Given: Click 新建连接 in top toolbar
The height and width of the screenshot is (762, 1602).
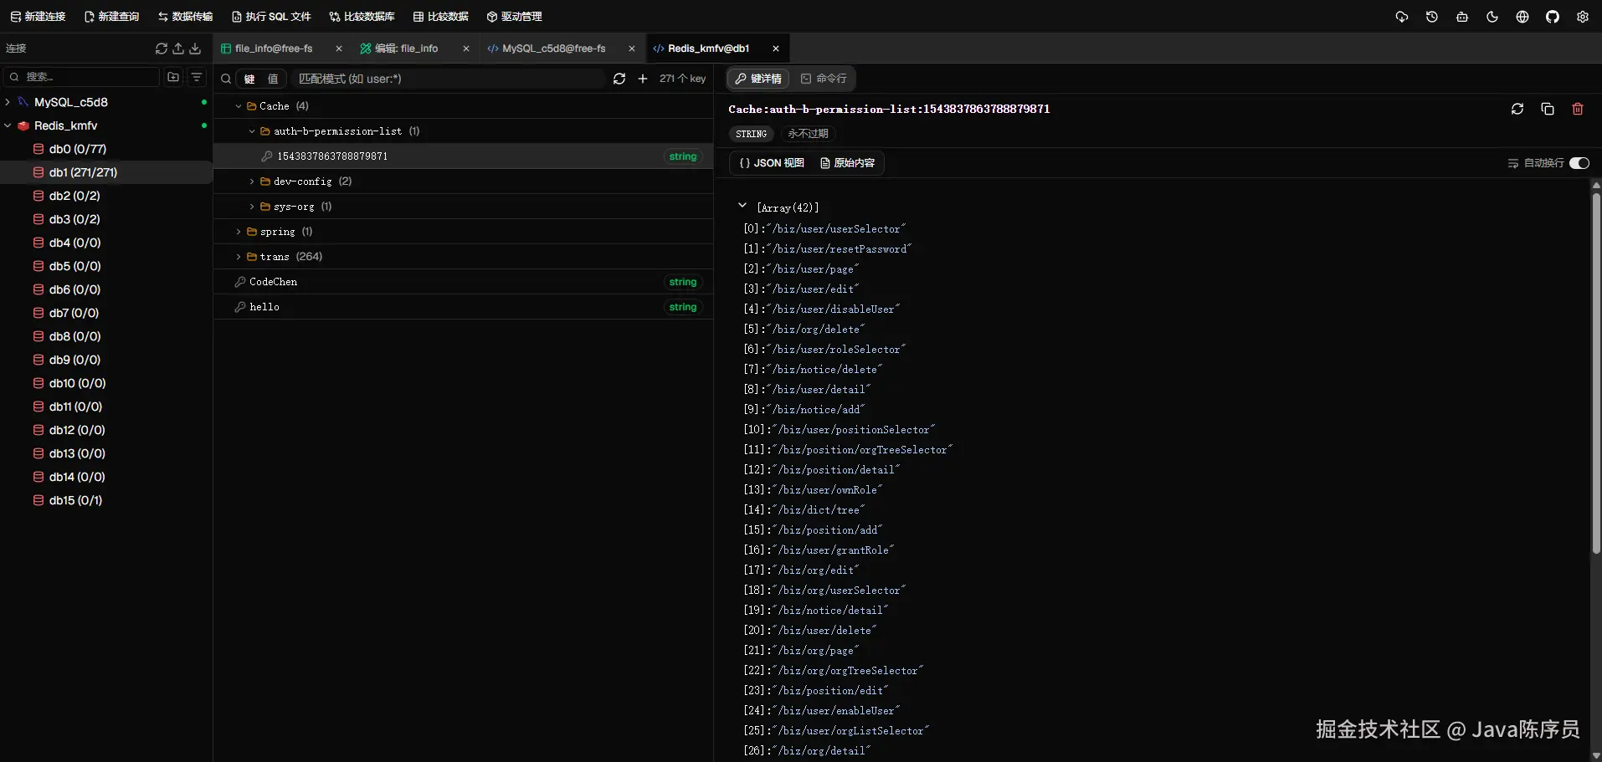Looking at the screenshot, I should (x=38, y=17).
